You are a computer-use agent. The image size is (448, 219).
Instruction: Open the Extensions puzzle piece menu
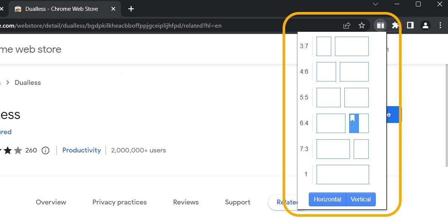click(x=395, y=25)
